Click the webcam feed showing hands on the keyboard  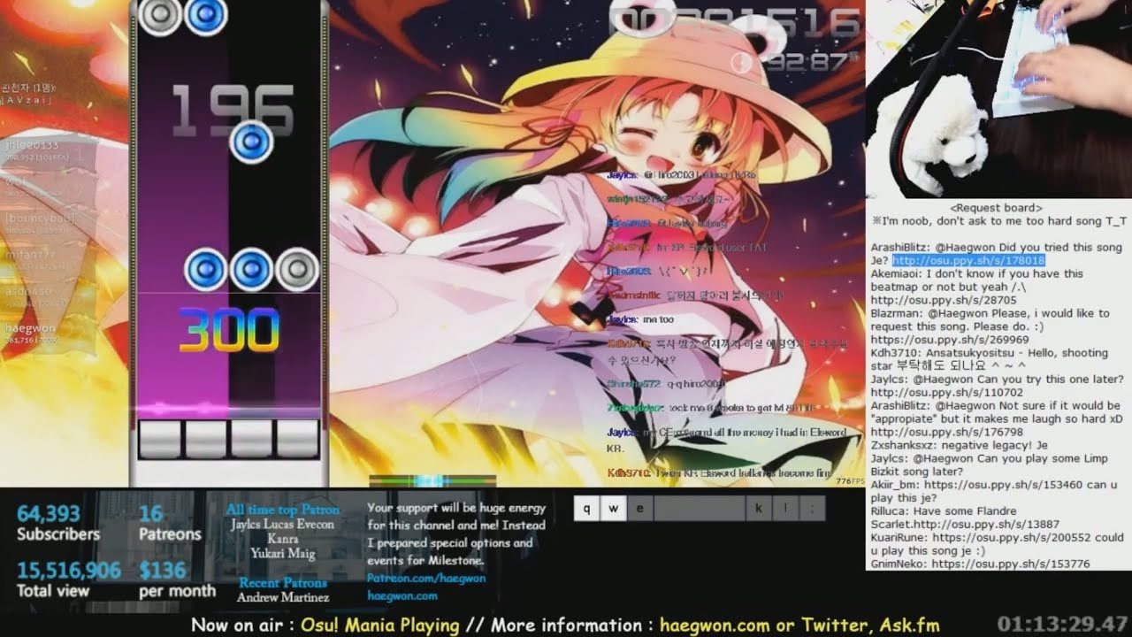pos(998,98)
